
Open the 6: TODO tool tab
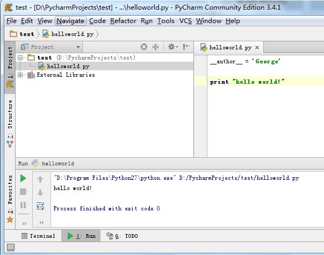pyautogui.click(x=122, y=236)
